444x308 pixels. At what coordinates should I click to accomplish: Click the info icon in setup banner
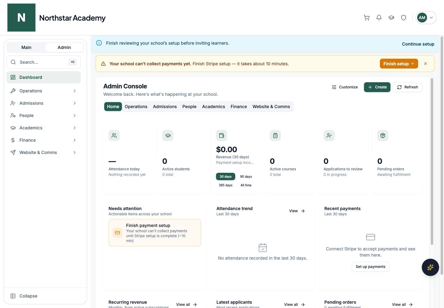[99, 43]
